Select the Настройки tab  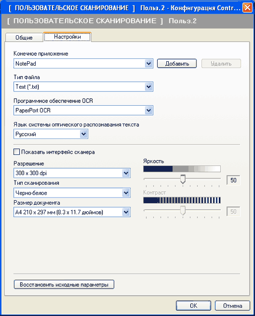coord(67,37)
